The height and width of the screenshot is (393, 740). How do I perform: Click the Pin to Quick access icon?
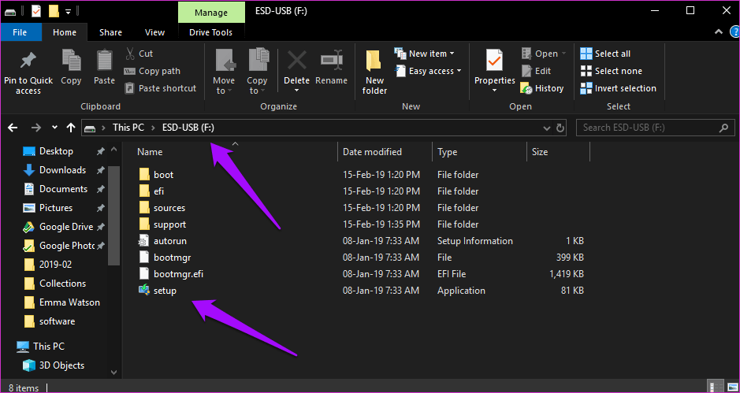click(28, 61)
